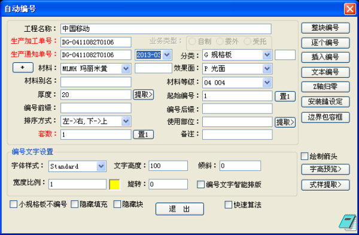
Task: Click the 厚度 field showing 20
Action: click(x=96, y=95)
